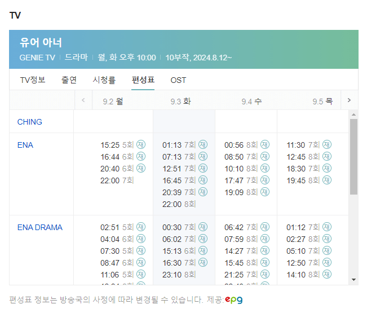This screenshot has height=313, width=367.
Task: Open the ENA DRAMA channel link
Action: point(40,227)
